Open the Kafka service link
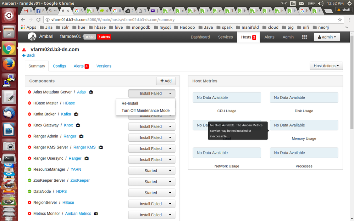354x221 pixels. tap(66, 114)
